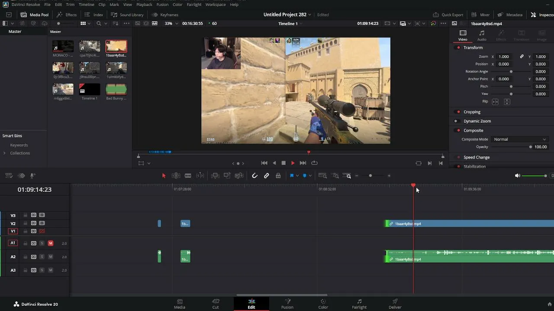Play the timeline in reverse
Image resolution: width=554 pixels, height=311 pixels.
tap(274, 163)
